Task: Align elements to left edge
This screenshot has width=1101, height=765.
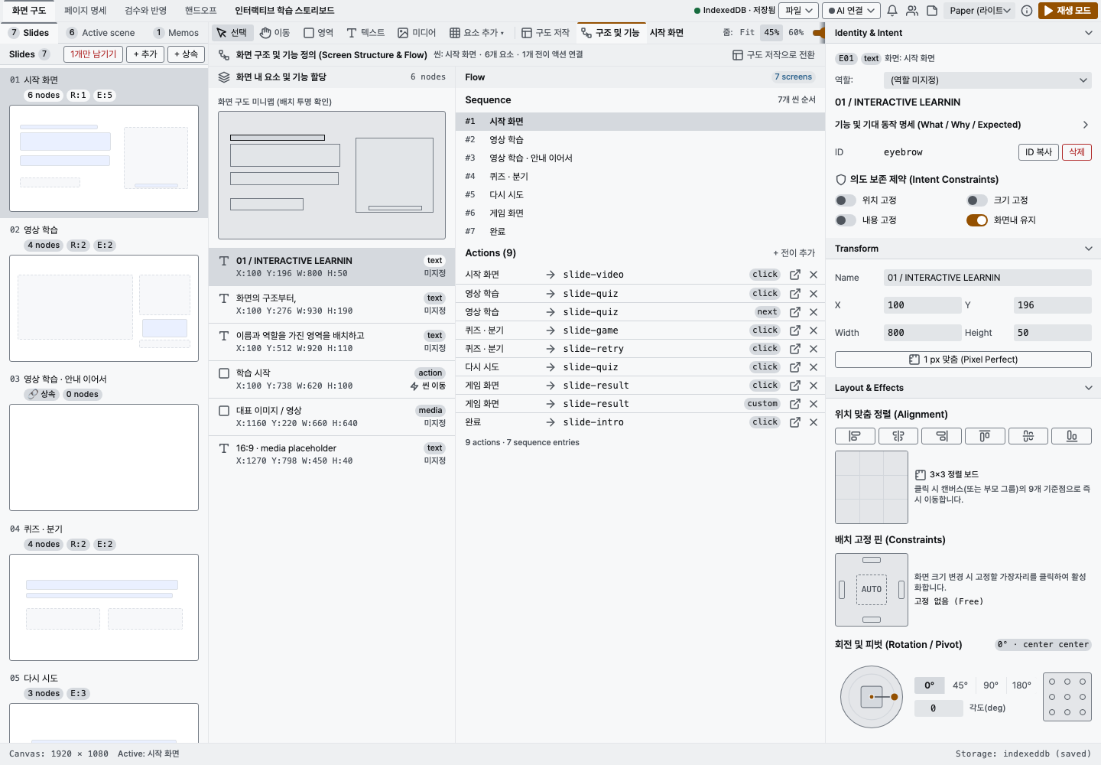Action: [855, 436]
